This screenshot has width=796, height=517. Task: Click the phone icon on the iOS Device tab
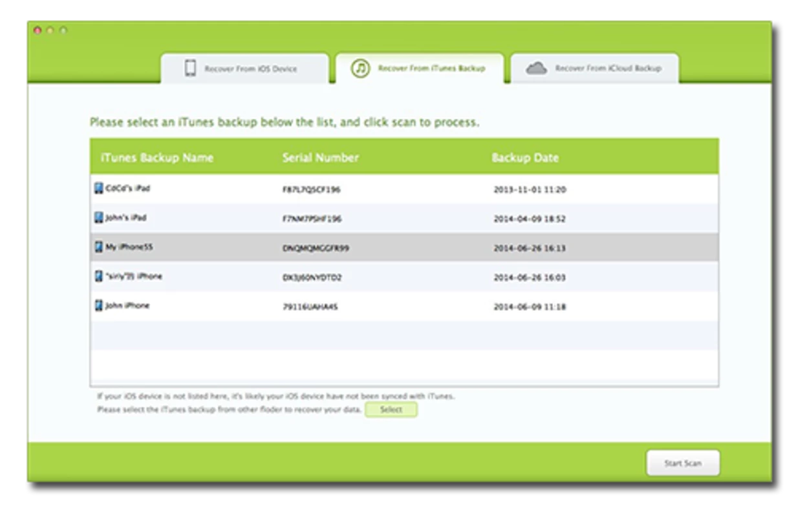click(190, 69)
